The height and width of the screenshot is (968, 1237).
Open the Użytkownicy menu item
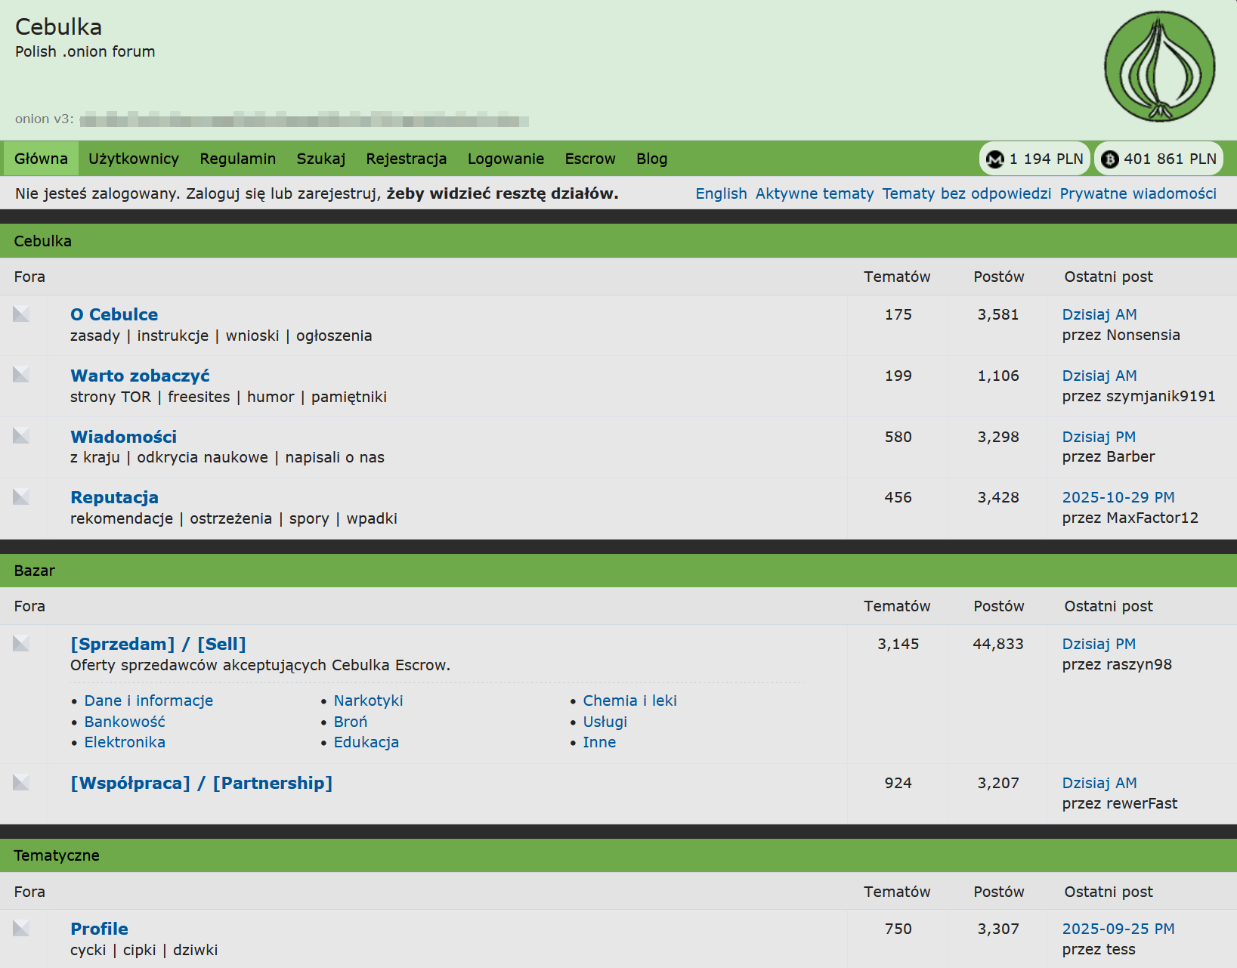pyautogui.click(x=134, y=159)
